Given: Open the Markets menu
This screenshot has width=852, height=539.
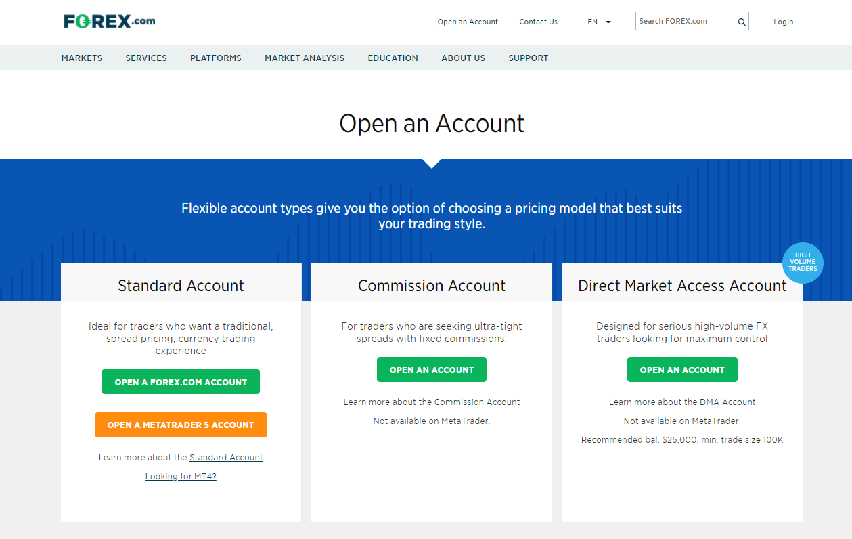Looking at the screenshot, I should point(82,58).
